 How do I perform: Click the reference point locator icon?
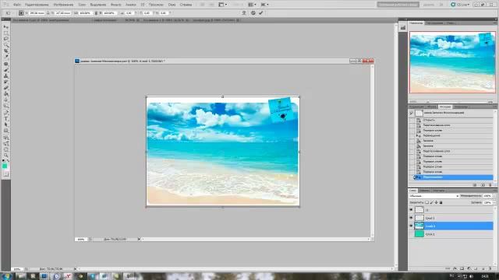[21, 13]
